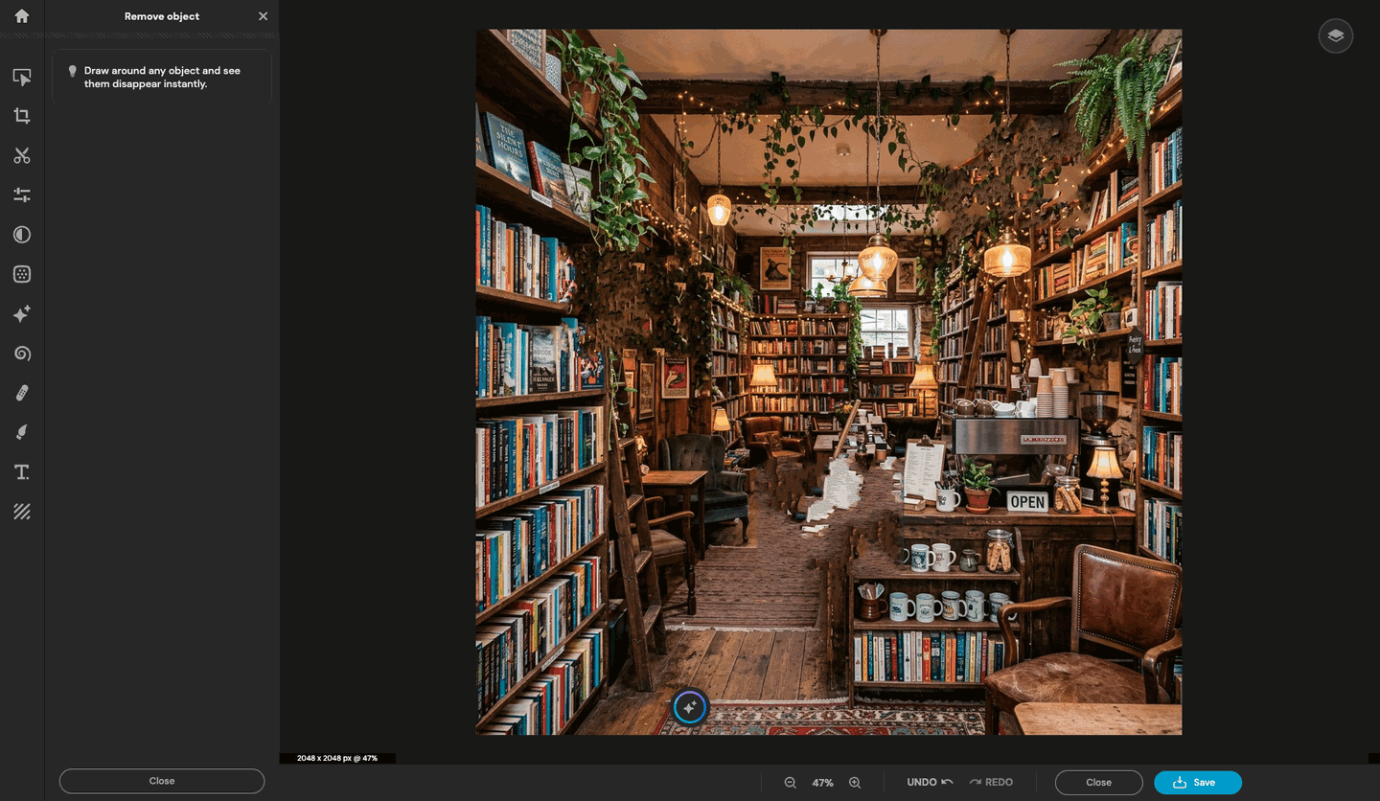Click the zoom out magnifier
1380x801 pixels.
(x=791, y=783)
